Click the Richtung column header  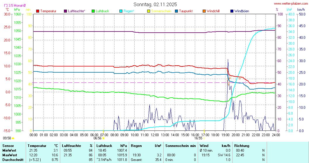tap(242, 146)
